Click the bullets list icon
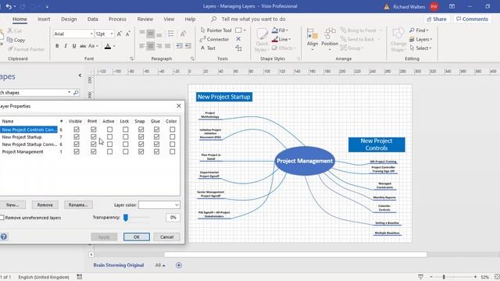500x281 pixels. (x=171, y=34)
